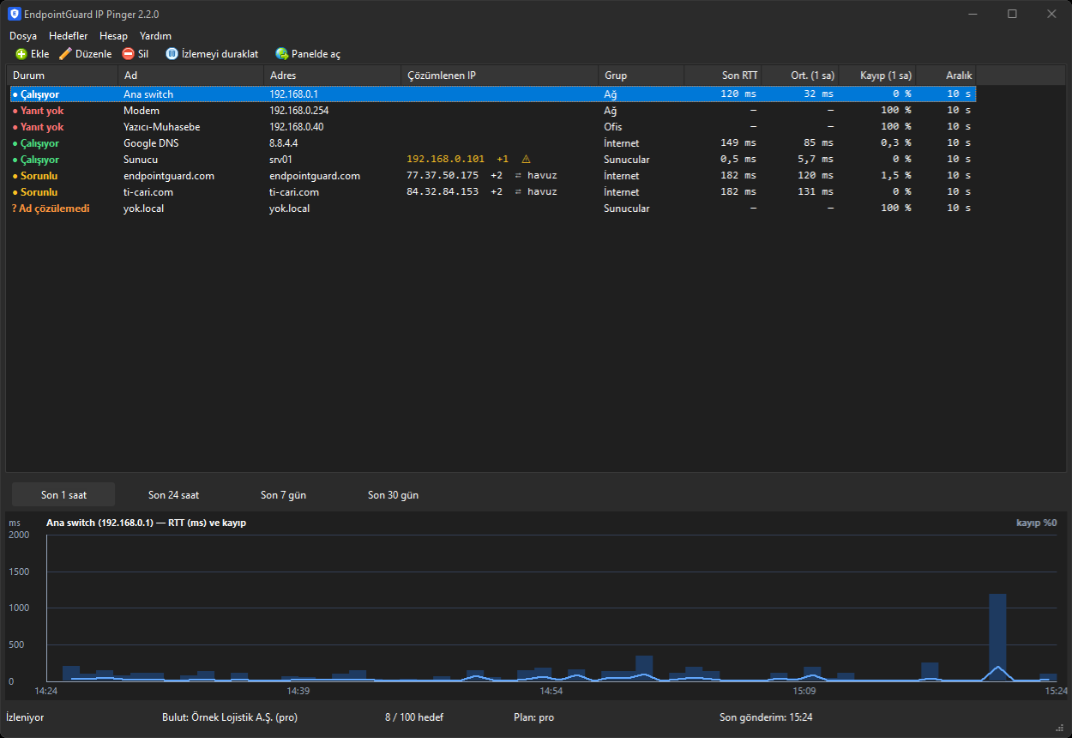The width and height of the screenshot is (1072, 738).
Task: Select the Google DNS target
Action: point(491,143)
